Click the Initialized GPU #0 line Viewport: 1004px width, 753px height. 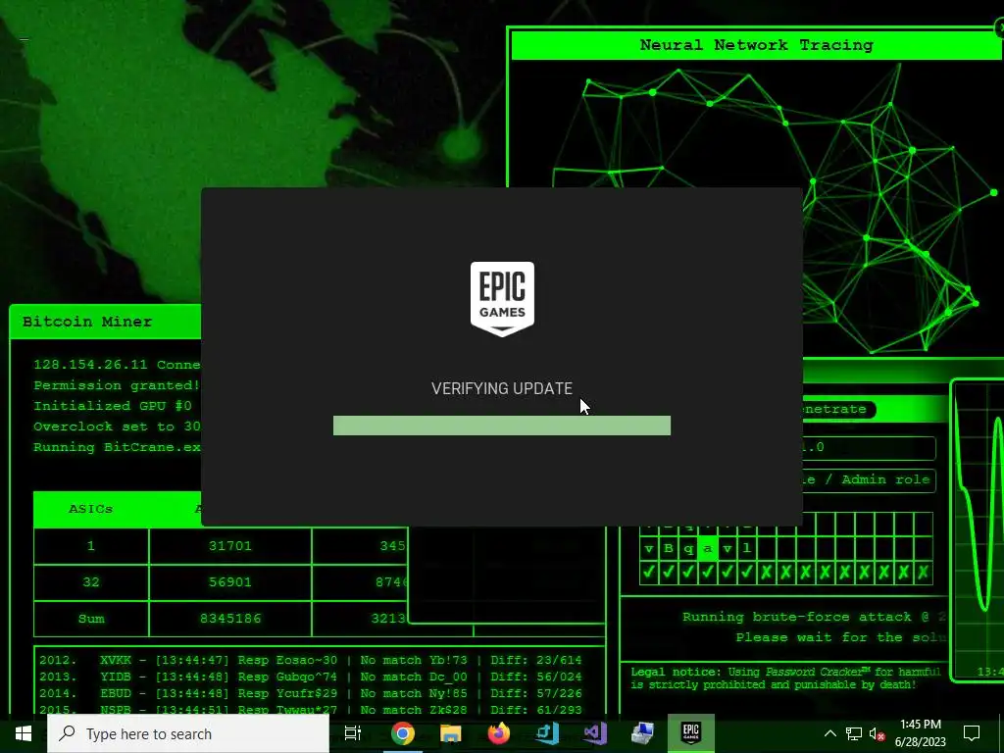[x=113, y=406]
